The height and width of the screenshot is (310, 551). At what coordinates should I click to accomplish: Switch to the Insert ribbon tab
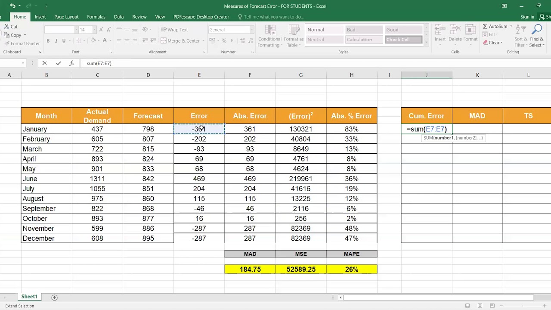40,17
